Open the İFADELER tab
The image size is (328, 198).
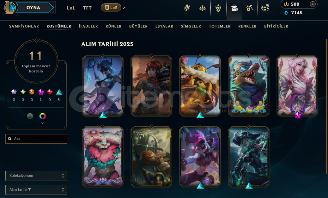[88, 26]
